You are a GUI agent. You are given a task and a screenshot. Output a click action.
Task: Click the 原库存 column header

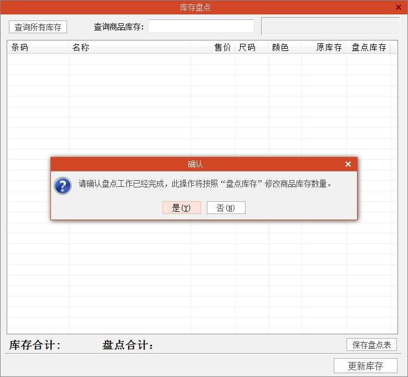324,47
